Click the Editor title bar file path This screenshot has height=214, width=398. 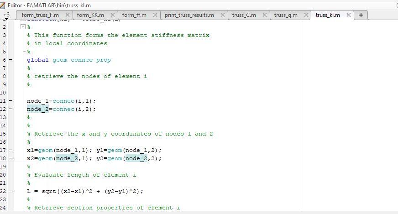49,5
